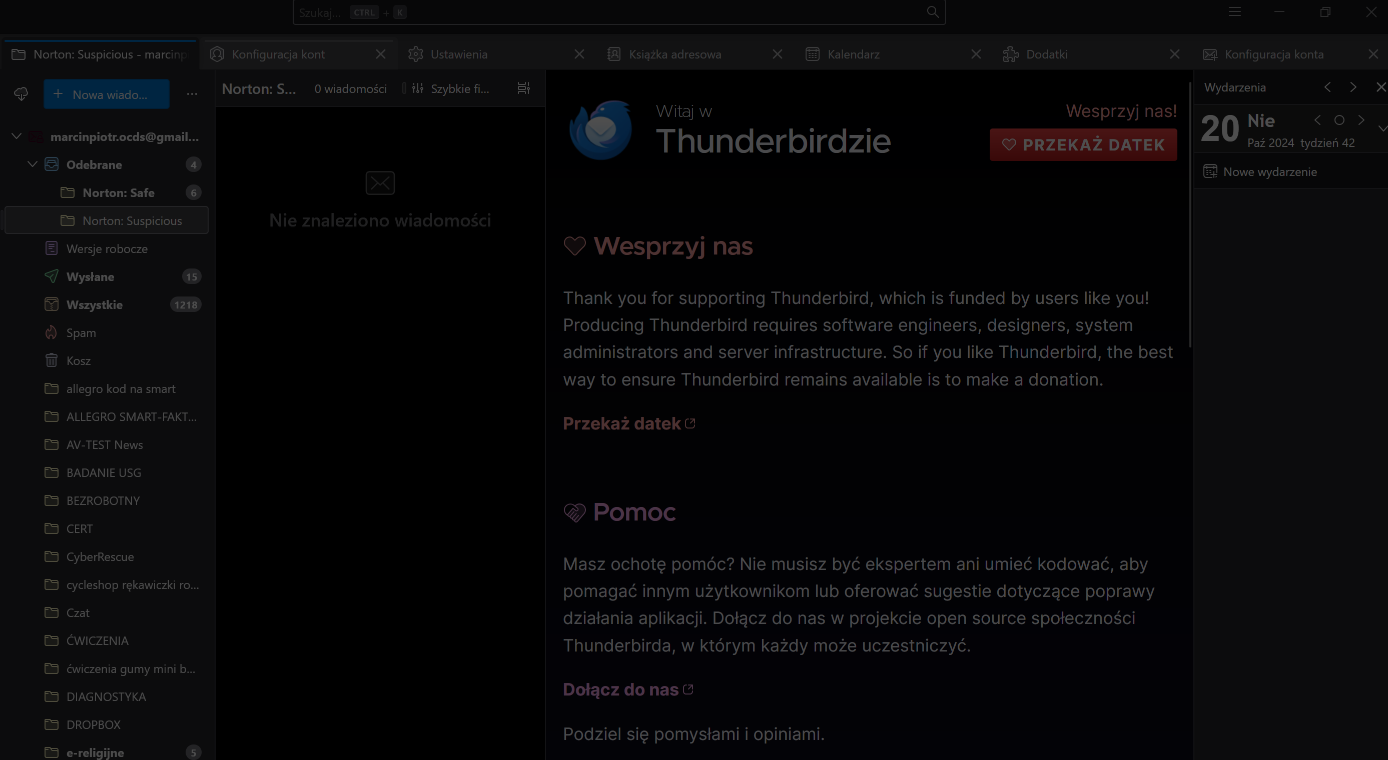Click the search magnifier icon
Viewport: 1388px width, 760px height.
(932, 12)
